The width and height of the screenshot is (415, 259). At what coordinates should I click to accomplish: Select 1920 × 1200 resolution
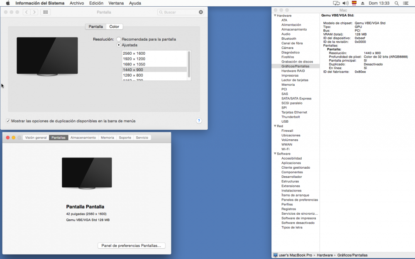(x=154, y=59)
